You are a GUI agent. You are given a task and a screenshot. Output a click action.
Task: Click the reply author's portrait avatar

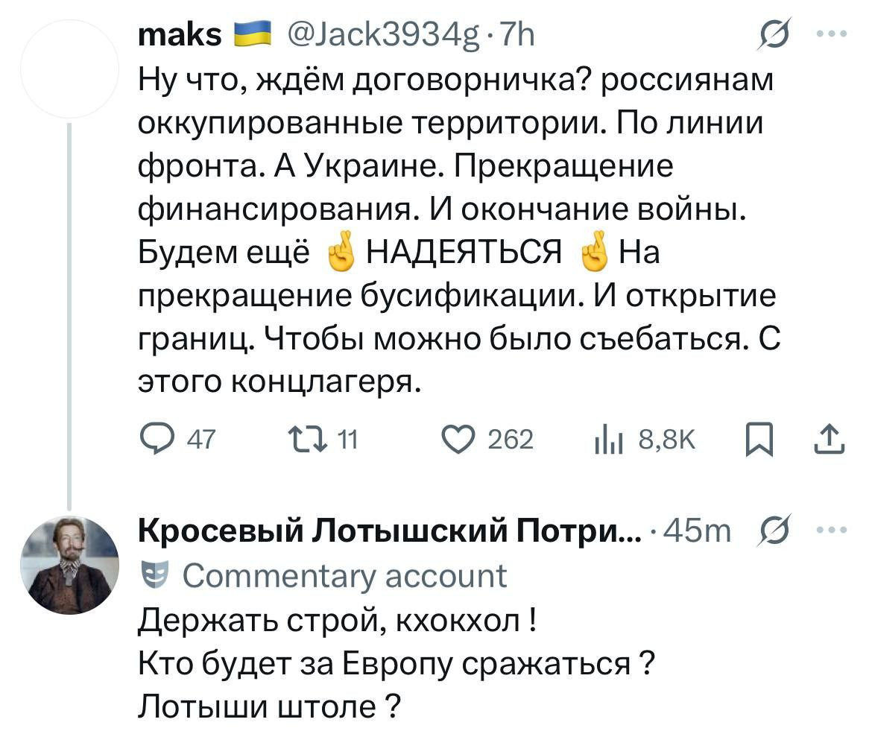(x=69, y=565)
